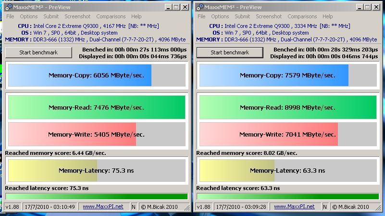Click 'Reached latency score: 63.3 ns' text
This screenshot has width=385, height=216.
(x=238, y=188)
